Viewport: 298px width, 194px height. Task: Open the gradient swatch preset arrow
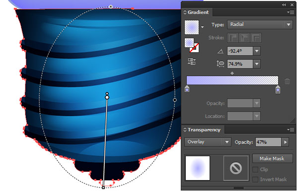click(203, 27)
